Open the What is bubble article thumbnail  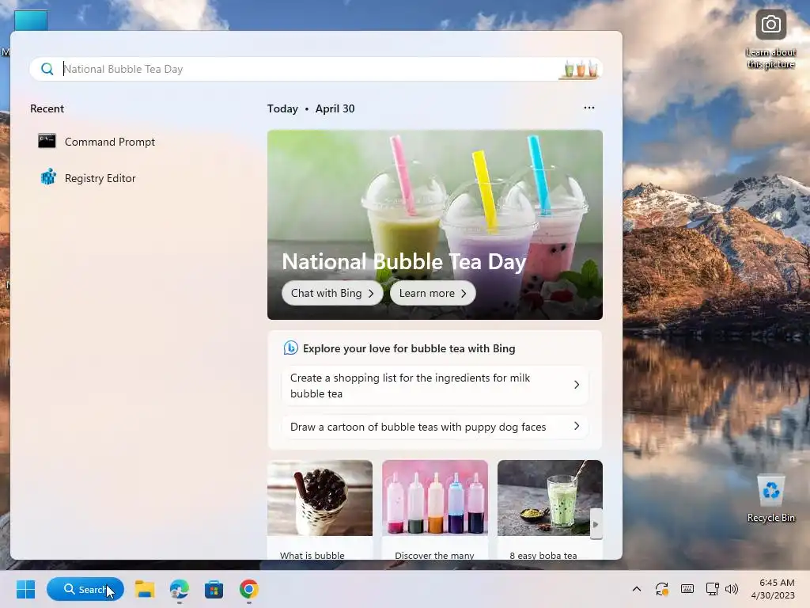(x=320, y=498)
